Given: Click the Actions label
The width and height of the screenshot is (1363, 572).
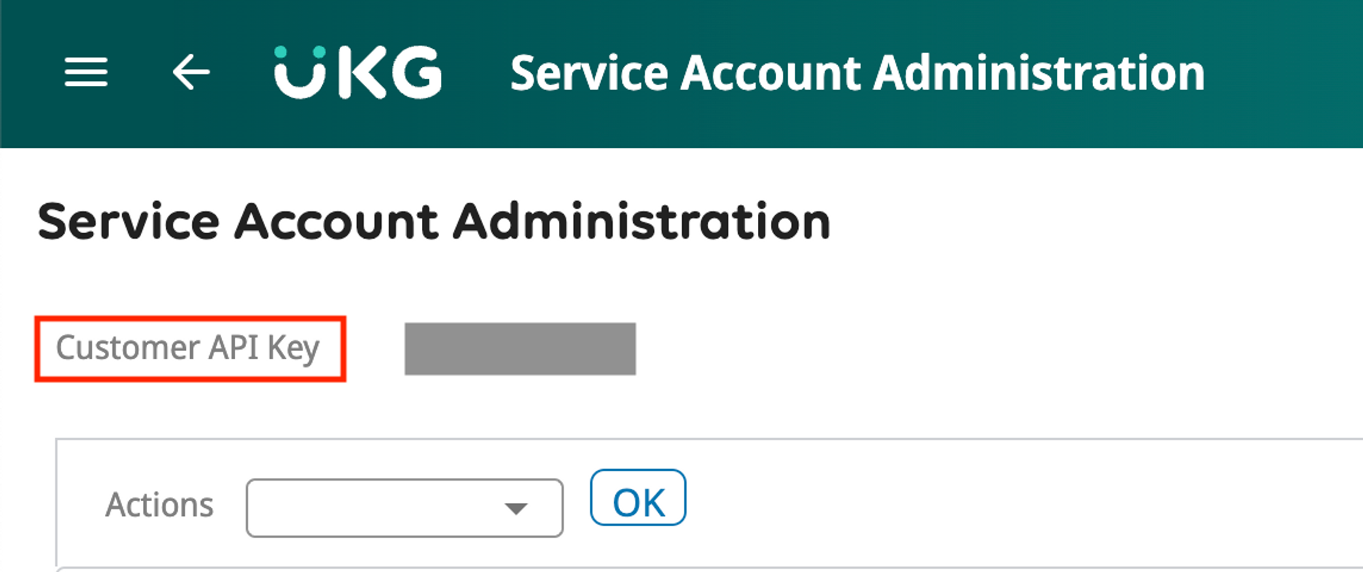Looking at the screenshot, I should click(x=159, y=505).
